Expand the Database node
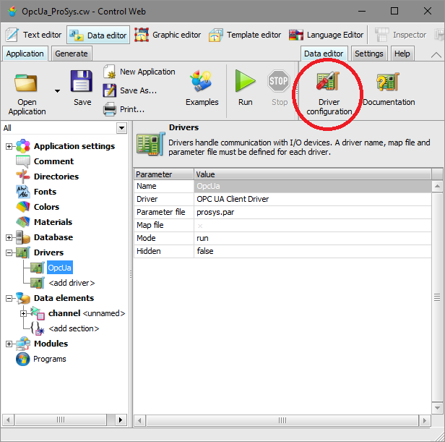 (x=9, y=237)
